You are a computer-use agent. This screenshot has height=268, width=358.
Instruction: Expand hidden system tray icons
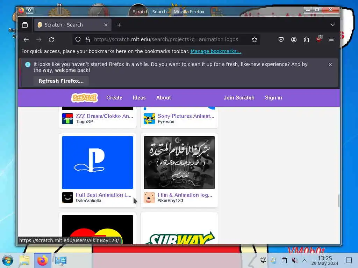[305, 260]
